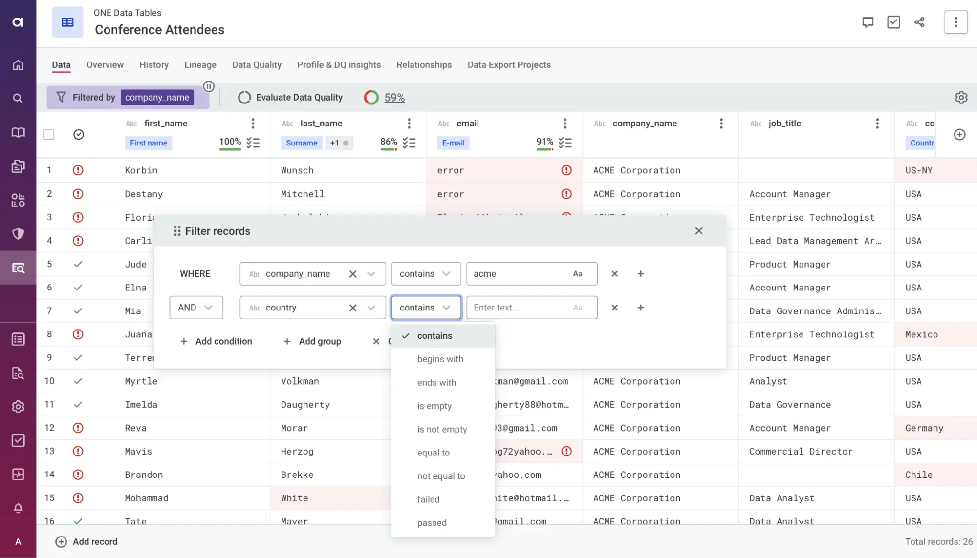Image resolution: width=977 pixels, height=558 pixels.
Task: Open notifications bell in sidebar
Action: point(18,508)
